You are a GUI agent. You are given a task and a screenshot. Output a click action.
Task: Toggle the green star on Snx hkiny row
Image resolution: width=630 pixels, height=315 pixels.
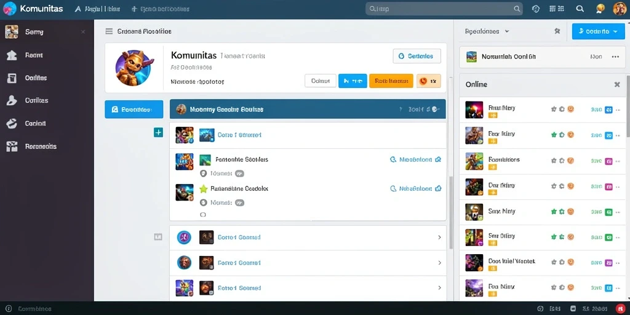coord(554,212)
